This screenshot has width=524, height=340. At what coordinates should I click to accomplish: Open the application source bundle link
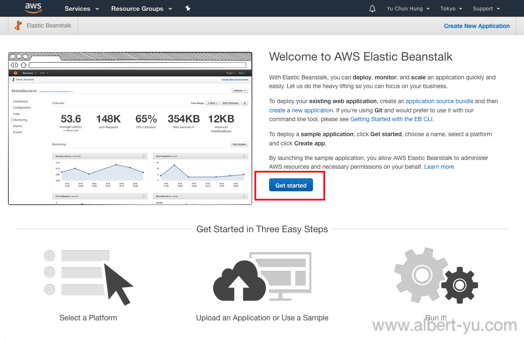pos(440,101)
